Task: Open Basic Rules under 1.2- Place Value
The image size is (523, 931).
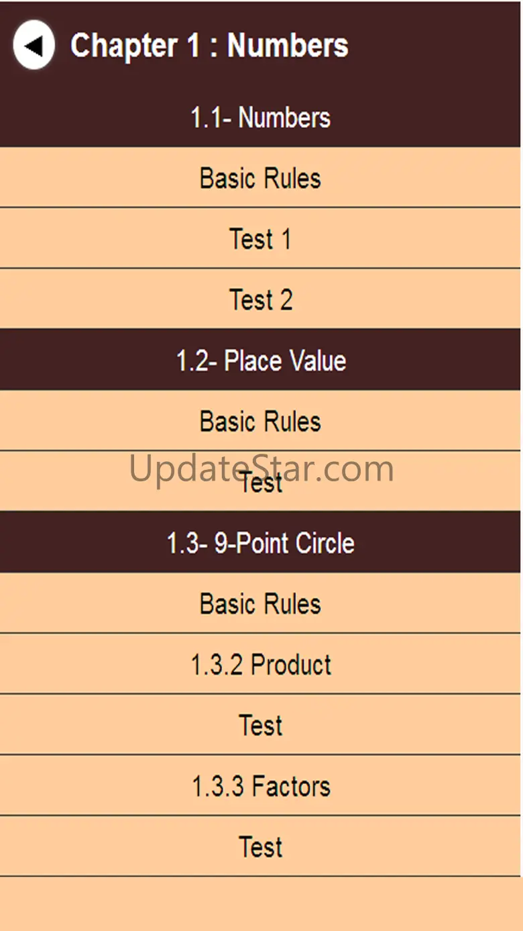Action: point(260,421)
